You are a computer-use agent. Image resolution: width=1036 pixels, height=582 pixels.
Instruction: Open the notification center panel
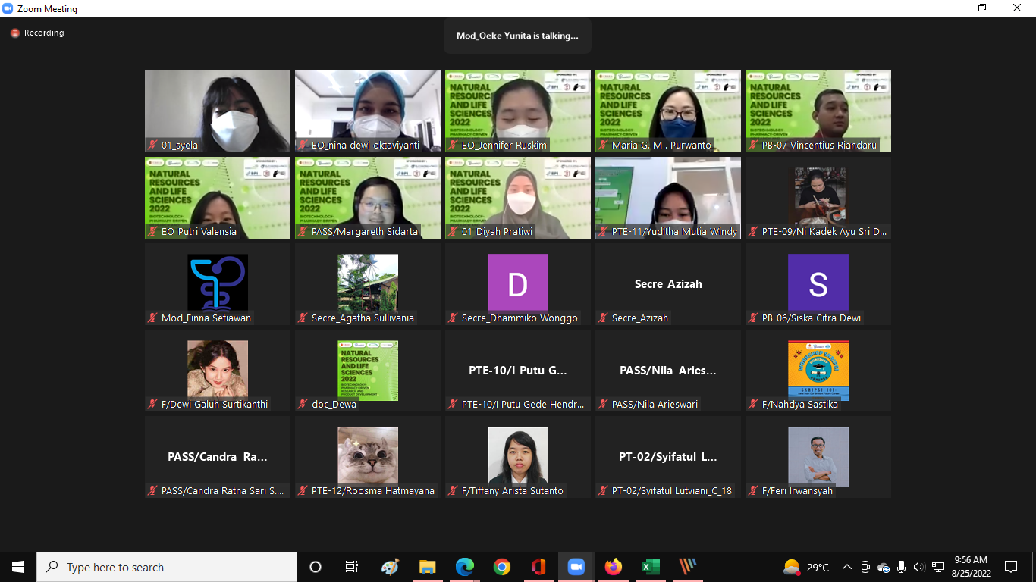point(1011,567)
